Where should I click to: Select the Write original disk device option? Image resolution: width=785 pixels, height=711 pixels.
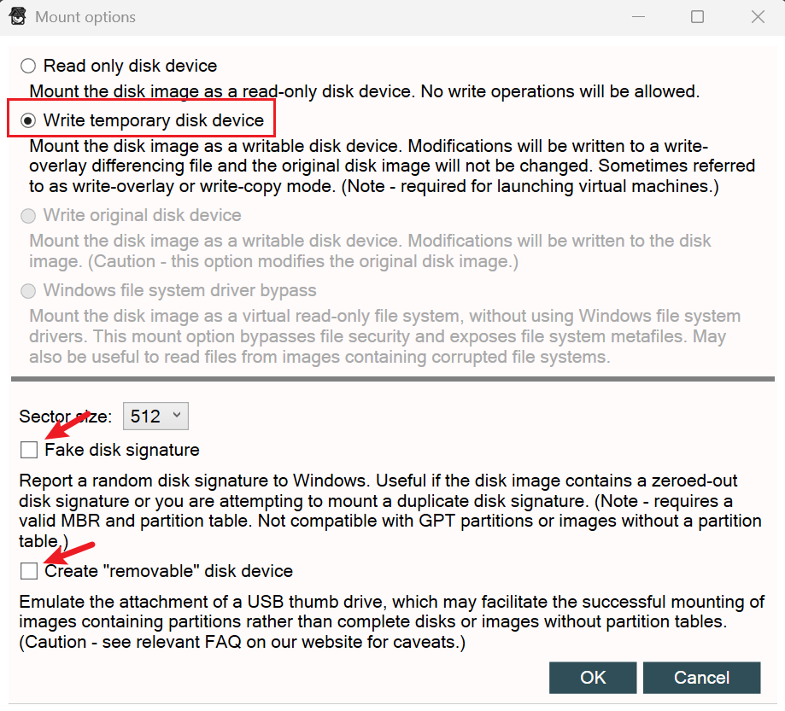[x=29, y=216]
